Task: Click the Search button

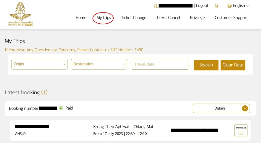Action: (206, 65)
